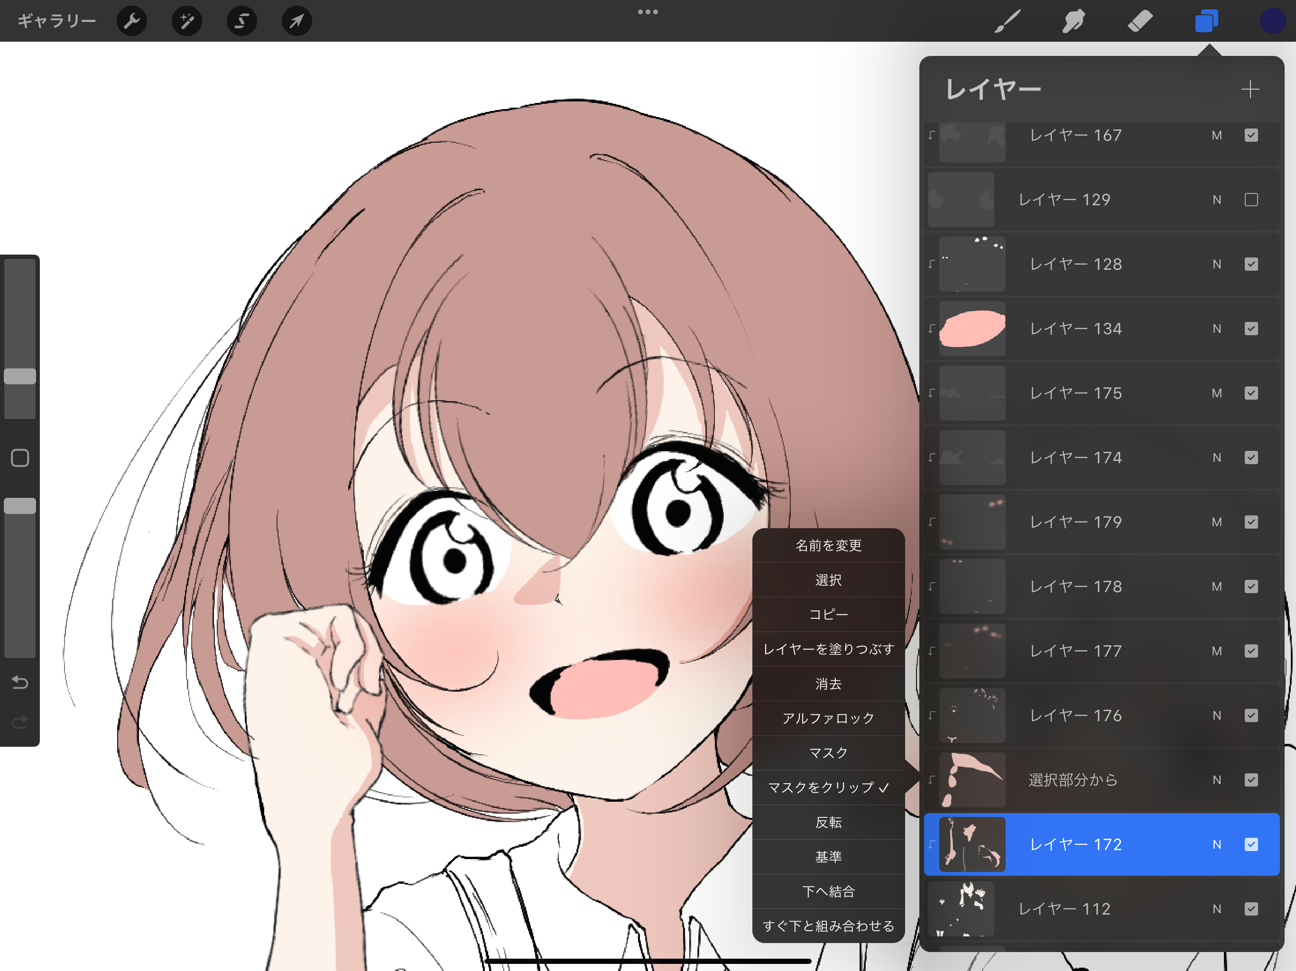Screen dimensions: 1296x971
Task: Show the hidden レイヤー 129
Action: [1251, 200]
